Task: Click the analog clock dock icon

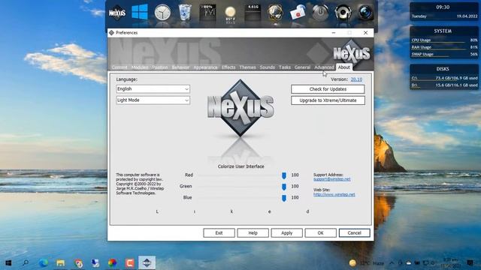Action: point(162,13)
